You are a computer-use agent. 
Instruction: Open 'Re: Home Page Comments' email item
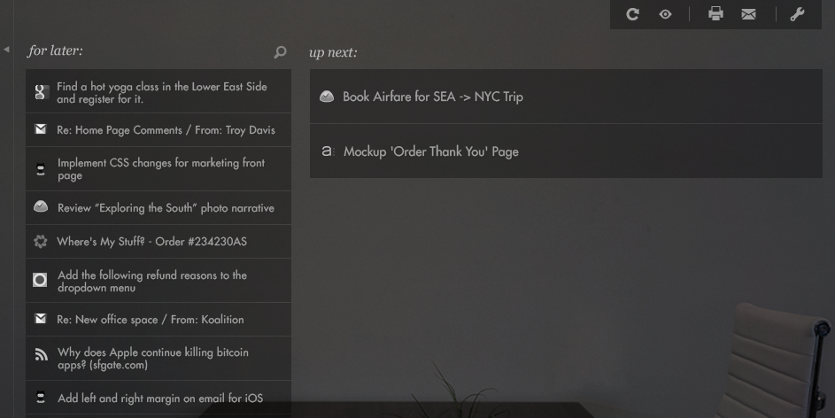click(x=158, y=130)
